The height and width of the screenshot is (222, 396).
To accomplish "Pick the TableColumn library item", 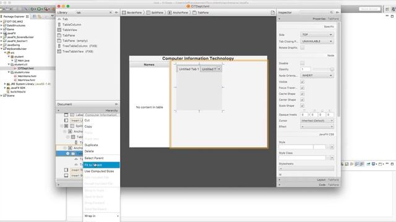I will [x=72, y=25].
